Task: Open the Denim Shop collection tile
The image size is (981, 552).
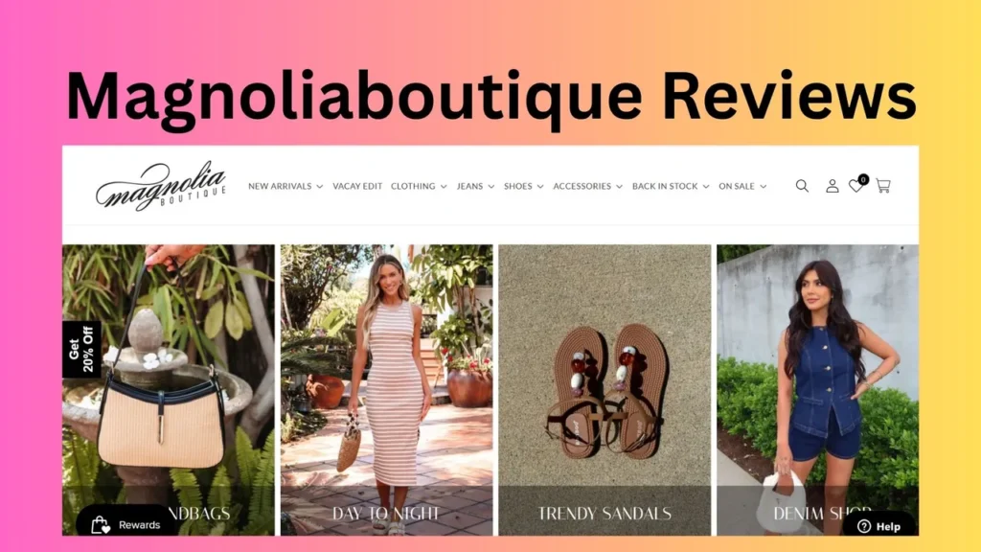Action: (x=818, y=390)
